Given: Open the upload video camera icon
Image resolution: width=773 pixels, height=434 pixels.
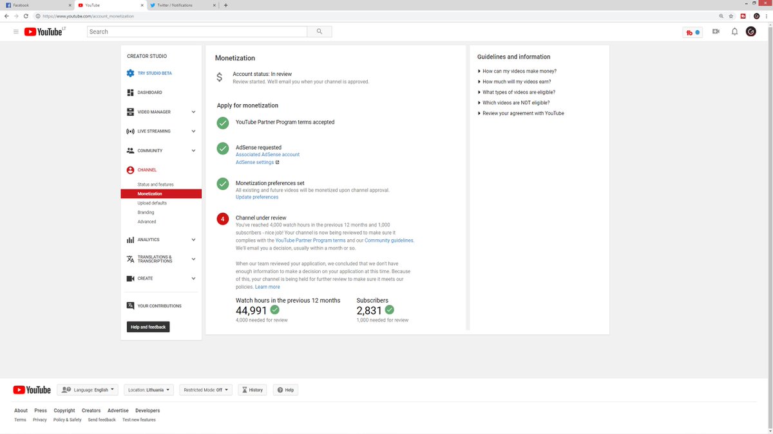Looking at the screenshot, I should [716, 32].
